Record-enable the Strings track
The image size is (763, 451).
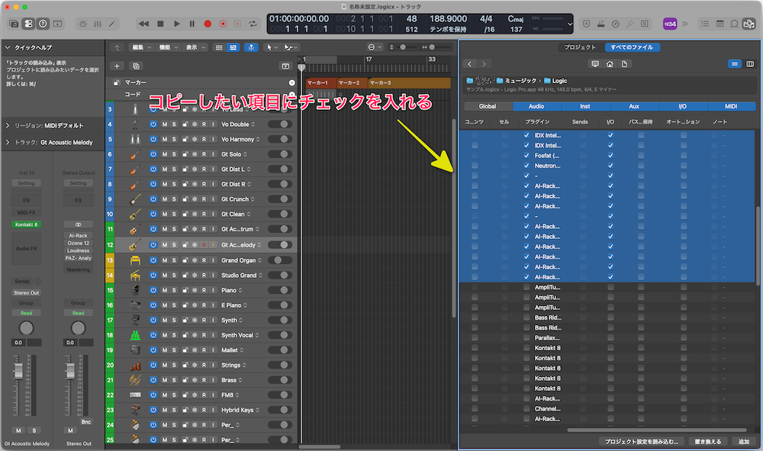(x=204, y=366)
